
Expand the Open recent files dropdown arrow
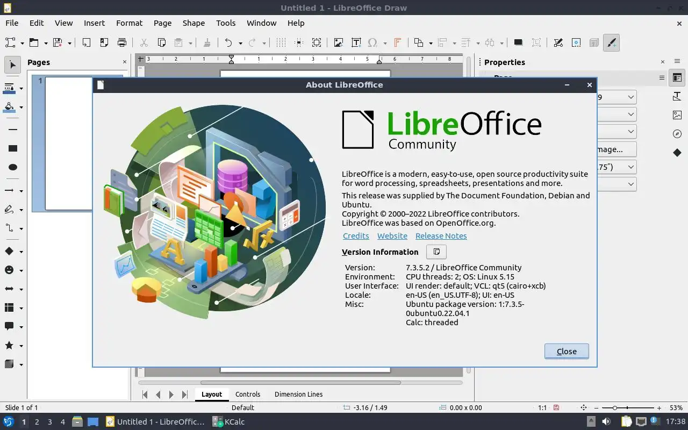pyautogui.click(x=46, y=43)
